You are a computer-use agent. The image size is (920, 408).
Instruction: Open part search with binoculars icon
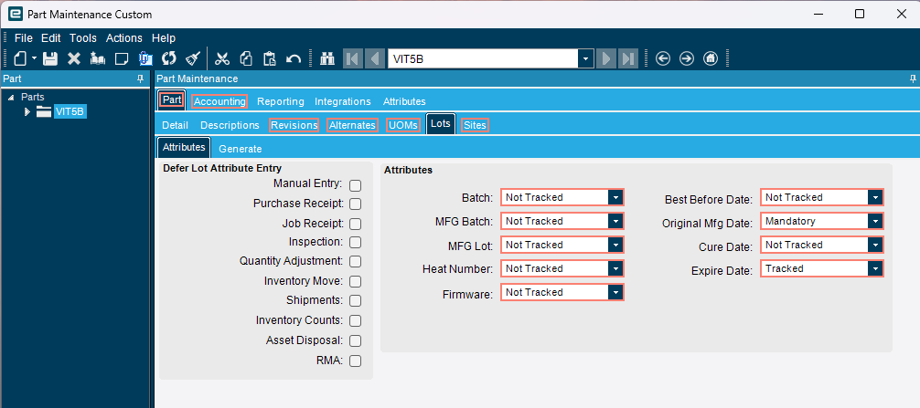(x=326, y=58)
